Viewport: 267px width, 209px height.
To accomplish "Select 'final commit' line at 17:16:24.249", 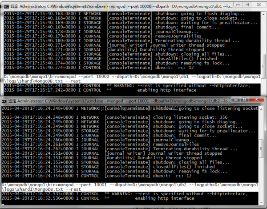I will point(109,135).
